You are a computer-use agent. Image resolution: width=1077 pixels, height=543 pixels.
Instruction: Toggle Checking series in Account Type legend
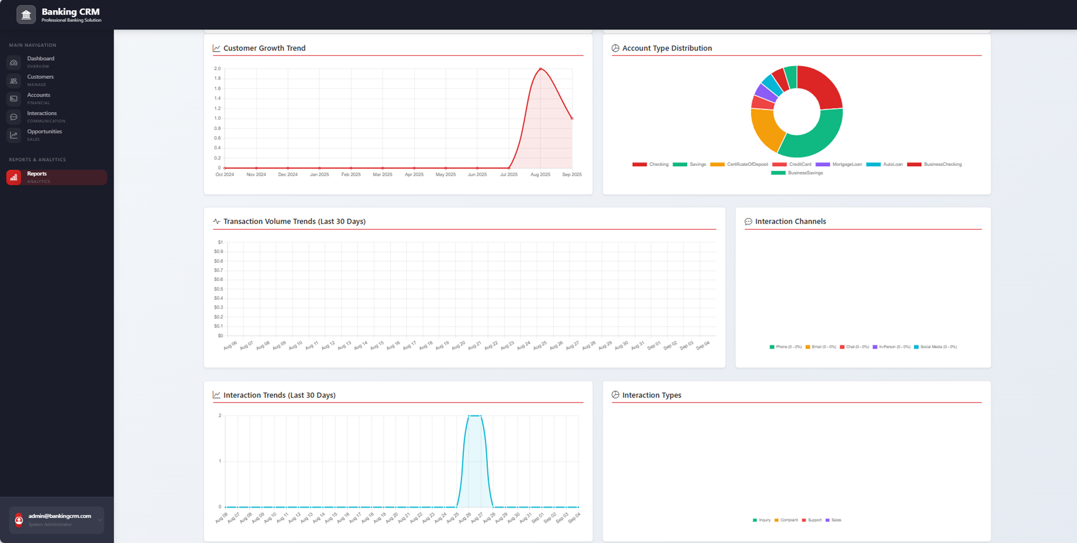tap(651, 165)
